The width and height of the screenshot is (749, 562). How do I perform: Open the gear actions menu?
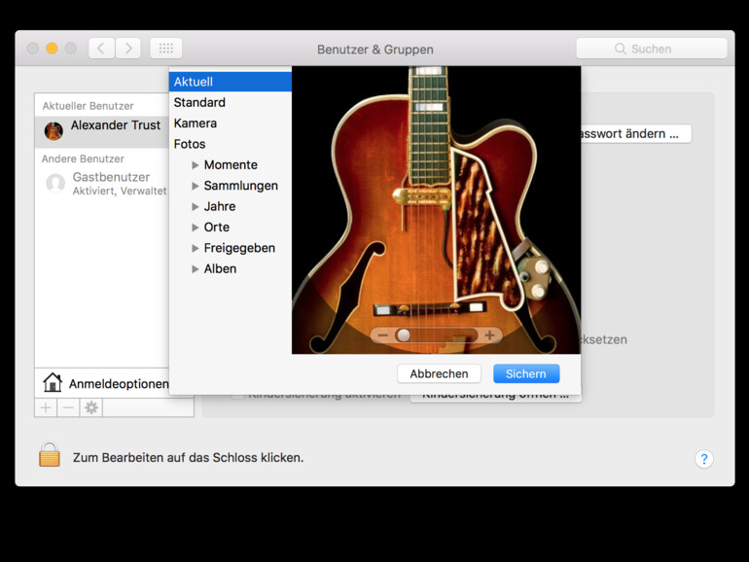(91, 407)
